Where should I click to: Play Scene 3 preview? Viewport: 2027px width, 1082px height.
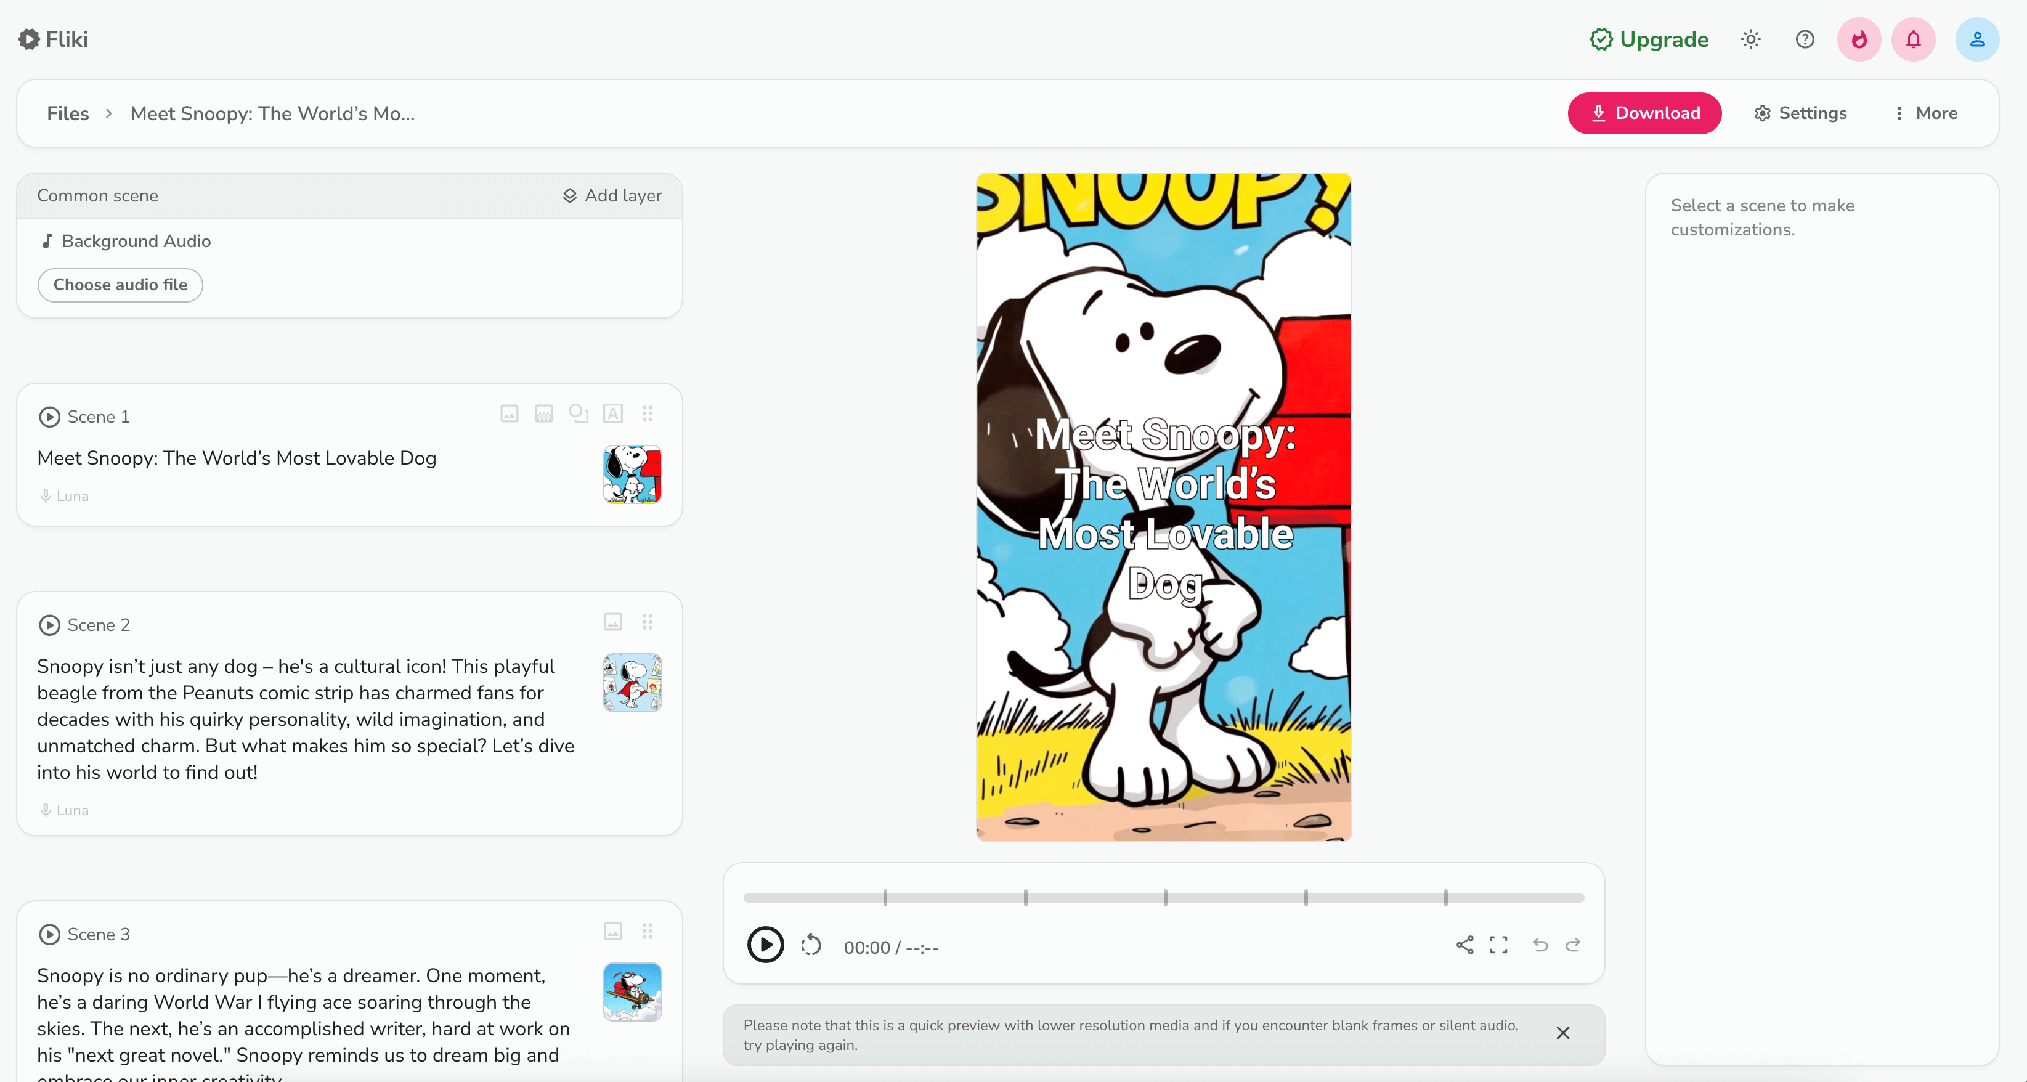[x=49, y=935]
